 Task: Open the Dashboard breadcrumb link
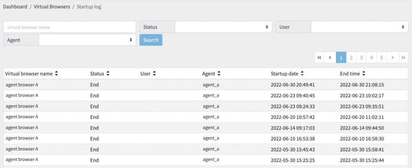(x=15, y=7)
